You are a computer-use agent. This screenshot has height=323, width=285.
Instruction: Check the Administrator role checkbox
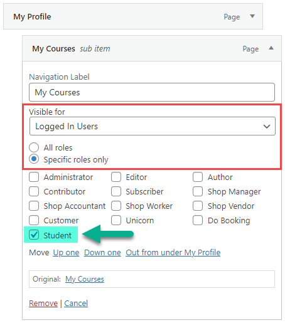coord(34,177)
